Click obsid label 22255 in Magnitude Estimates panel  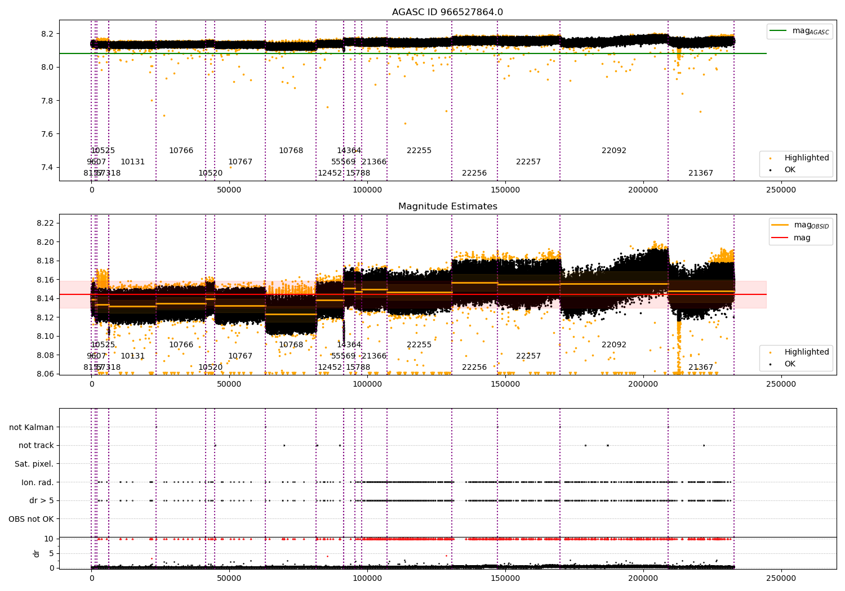click(x=419, y=345)
